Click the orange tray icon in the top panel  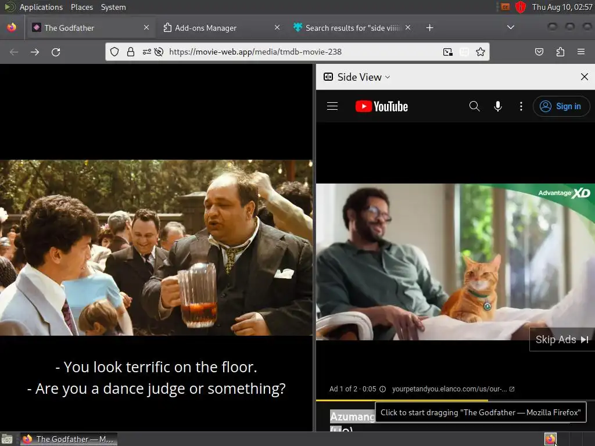click(x=505, y=7)
